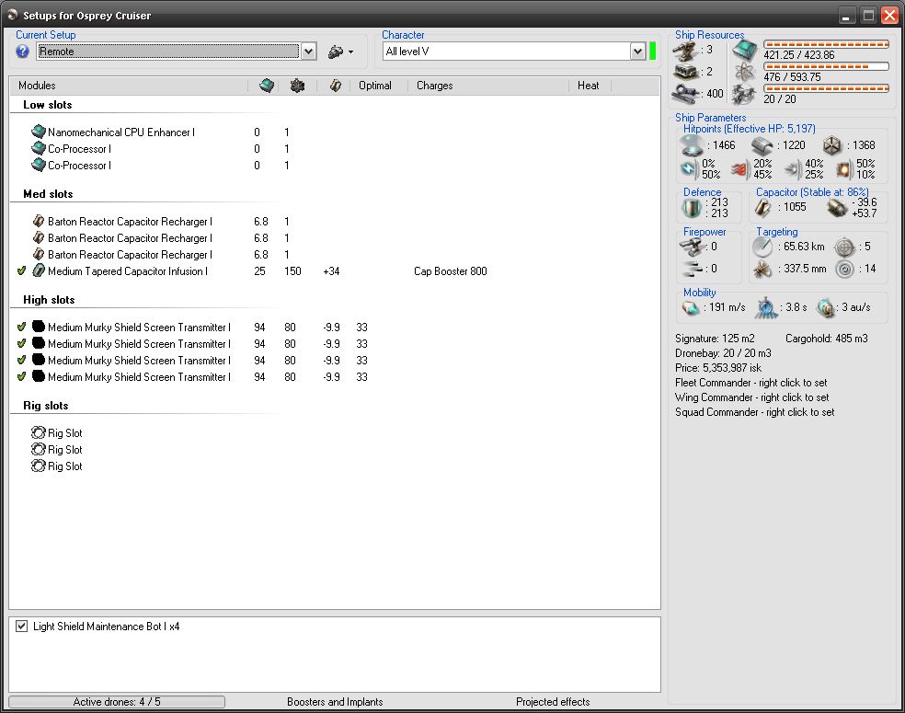Click the first Rig Slot icon

[x=39, y=431]
